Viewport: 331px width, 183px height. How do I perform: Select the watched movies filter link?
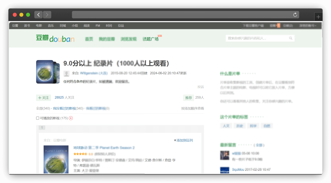point(98,108)
